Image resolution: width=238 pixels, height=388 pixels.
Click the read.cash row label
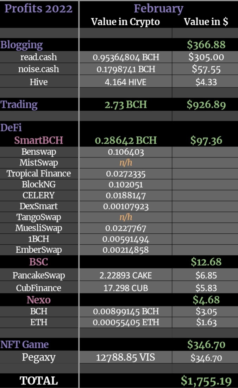pyautogui.click(x=39, y=57)
